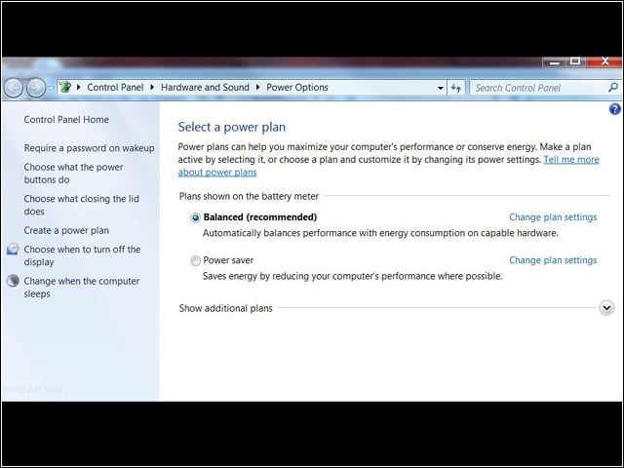
Task: Click the moon icon beside computer sleeps
Action: tap(13, 281)
